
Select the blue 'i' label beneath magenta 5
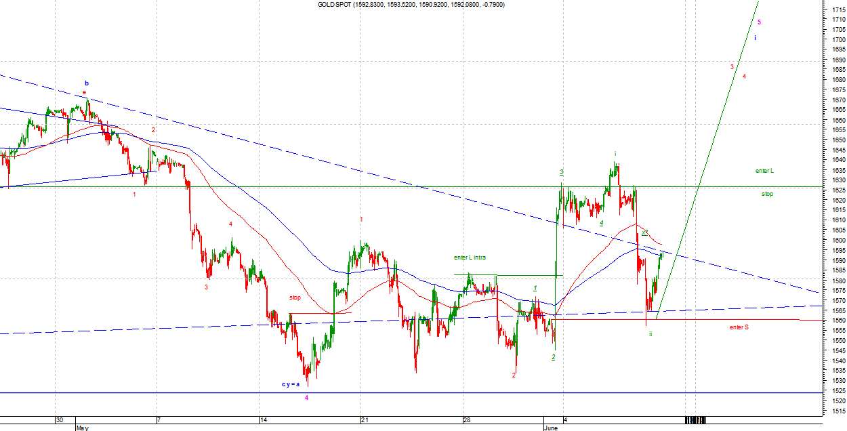[755, 38]
